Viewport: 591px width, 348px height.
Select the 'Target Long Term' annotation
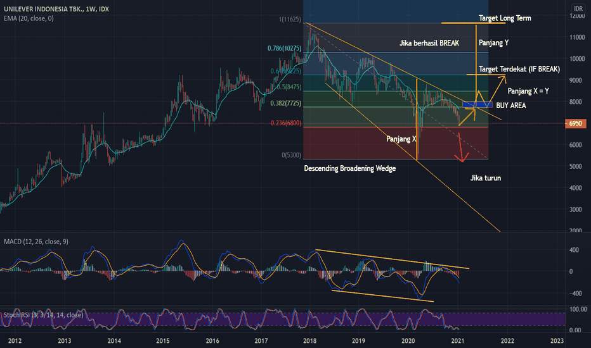tap(505, 18)
